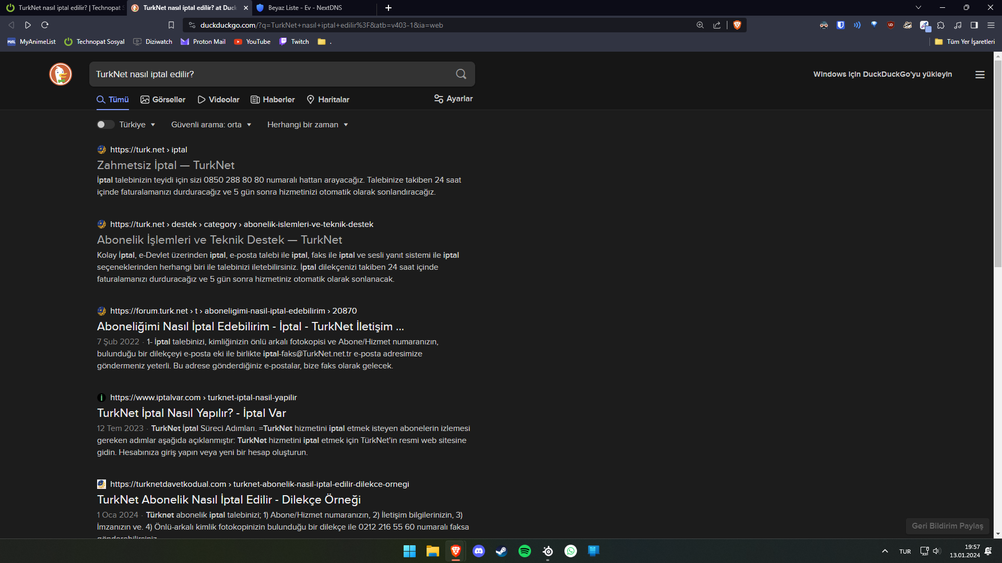The width and height of the screenshot is (1002, 563).
Task: Open the Proton Mail bookmark
Action: [203, 42]
